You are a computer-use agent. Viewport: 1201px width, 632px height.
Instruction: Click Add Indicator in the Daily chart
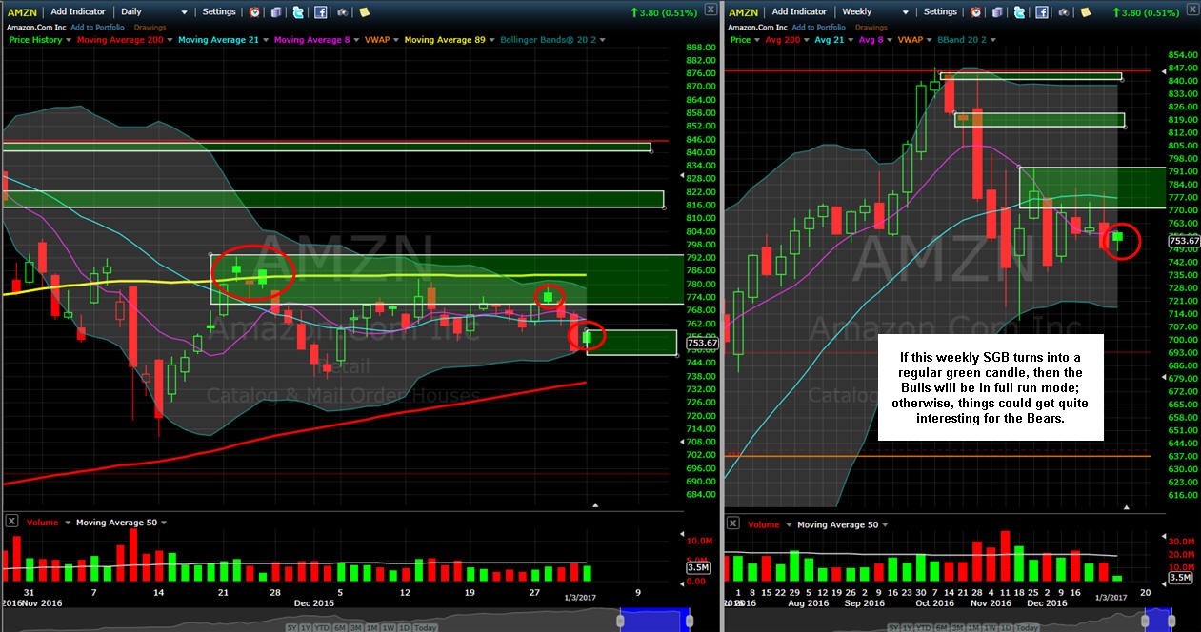pyautogui.click(x=78, y=11)
